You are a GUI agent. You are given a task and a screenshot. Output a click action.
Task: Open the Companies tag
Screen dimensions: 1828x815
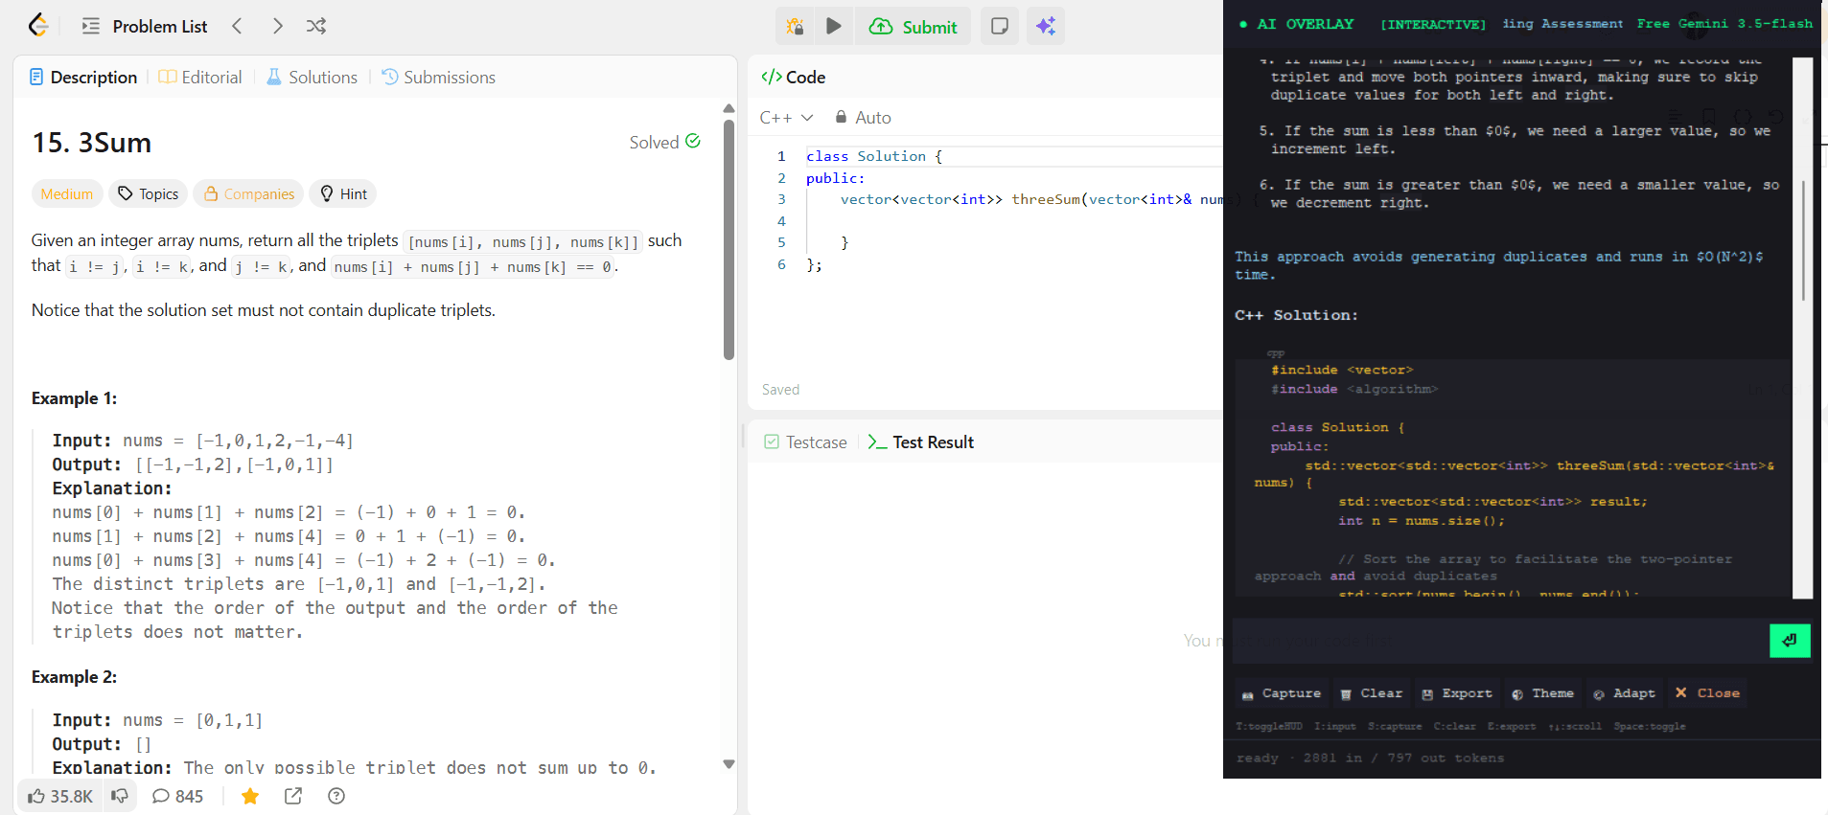(x=248, y=193)
